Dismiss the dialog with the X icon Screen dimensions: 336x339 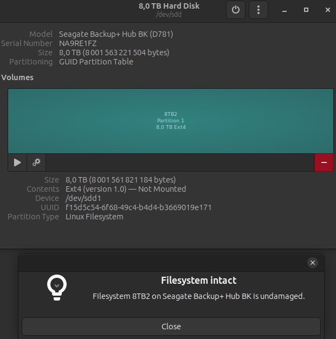(312, 263)
